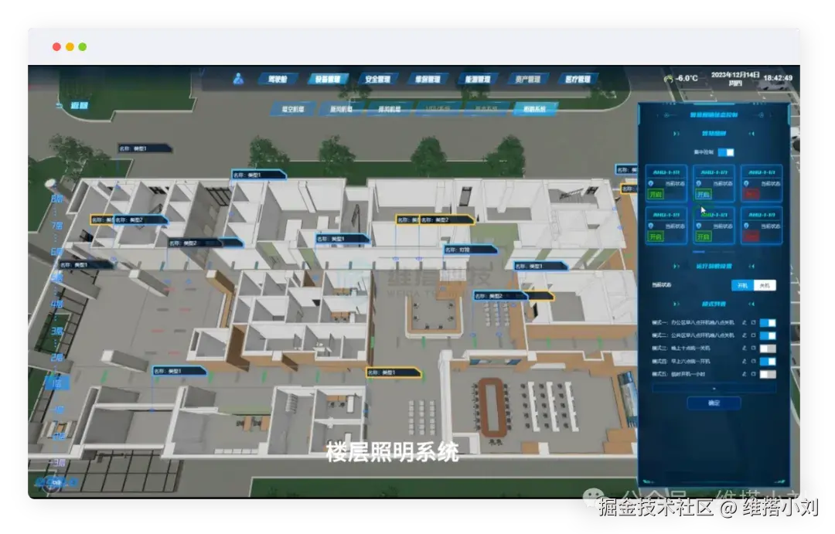Click the green macOS zoom window dot
The width and height of the screenshot is (835, 534).
coord(83,47)
